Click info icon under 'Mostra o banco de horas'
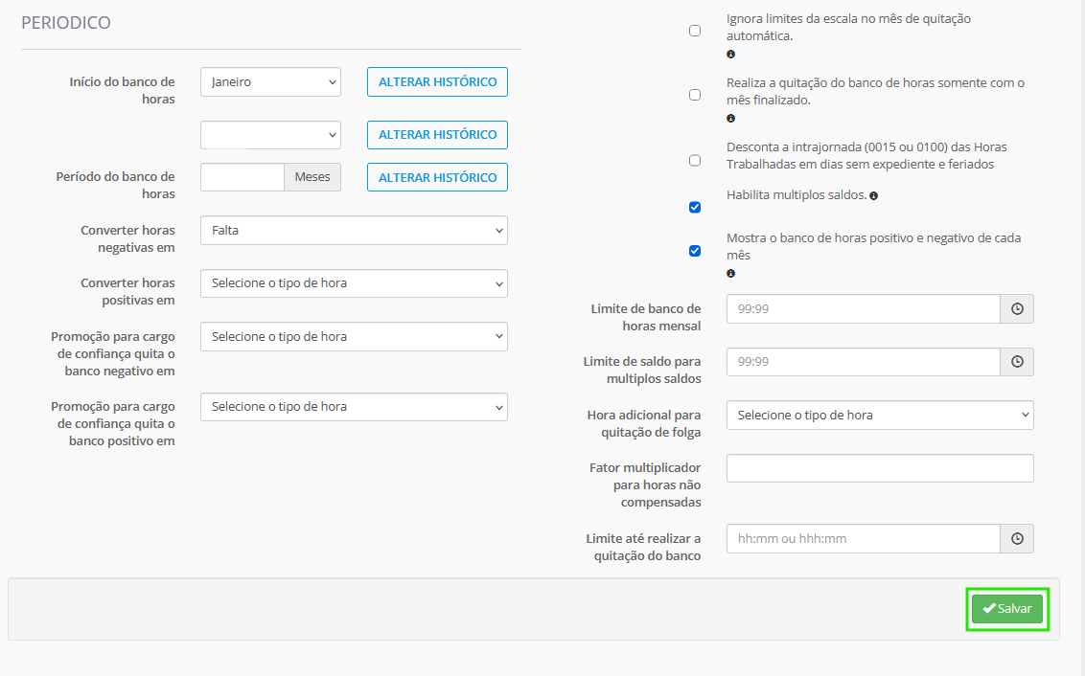1085x676 pixels. click(730, 274)
